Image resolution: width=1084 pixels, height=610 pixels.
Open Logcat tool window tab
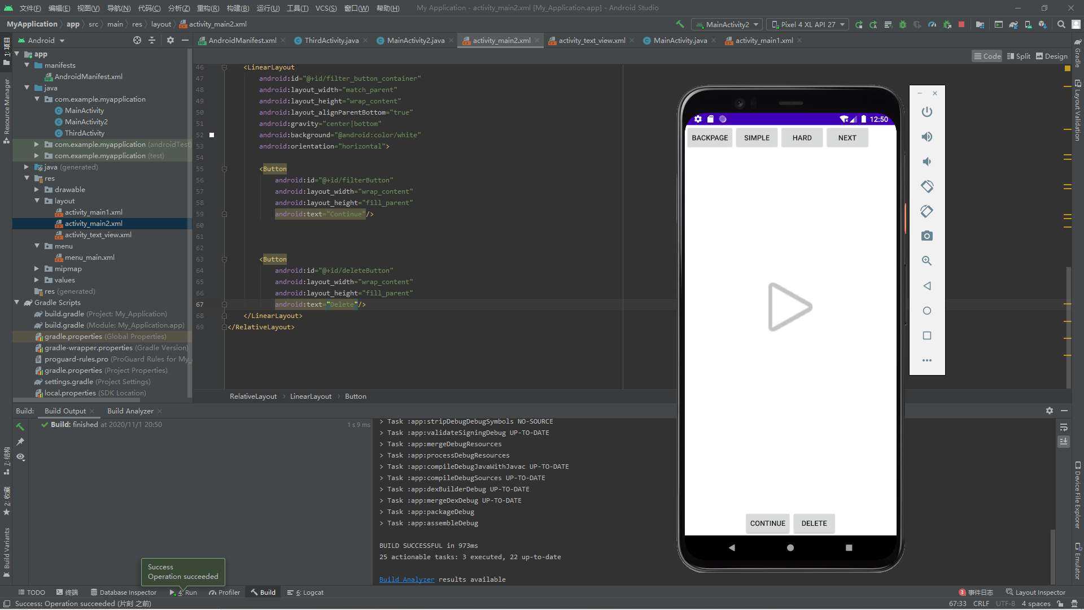coord(305,592)
